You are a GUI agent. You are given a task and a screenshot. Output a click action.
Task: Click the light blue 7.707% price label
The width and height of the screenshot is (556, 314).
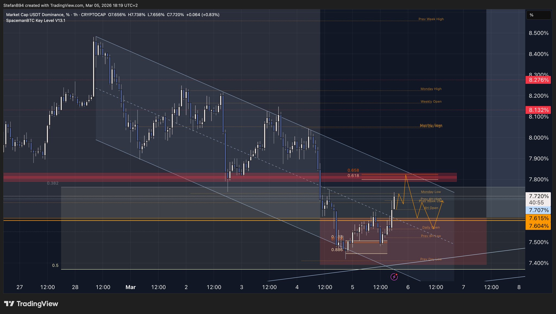click(x=538, y=210)
